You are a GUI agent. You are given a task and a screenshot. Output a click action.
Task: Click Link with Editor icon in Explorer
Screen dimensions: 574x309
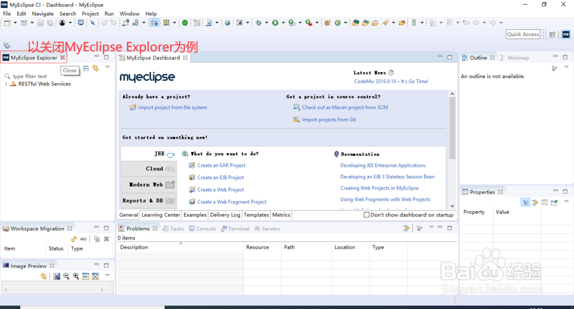(95, 68)
